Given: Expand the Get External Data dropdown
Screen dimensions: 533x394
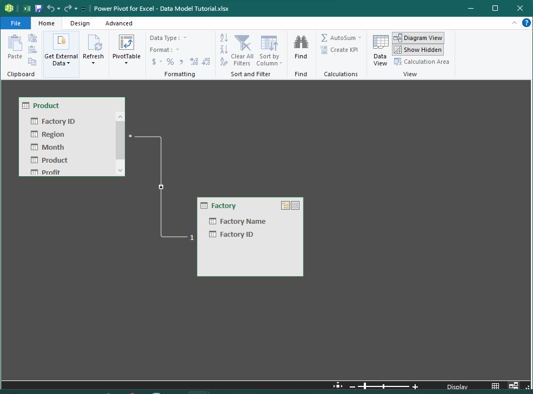Looking at the screenshot, I should point(61,60).
